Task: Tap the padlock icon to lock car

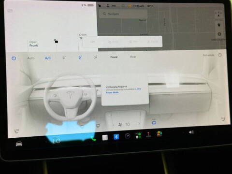Action: (x=56, y=41)
